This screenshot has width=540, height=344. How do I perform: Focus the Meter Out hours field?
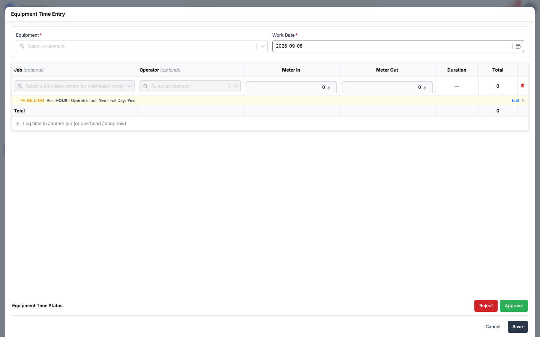(x=387, y=87)
